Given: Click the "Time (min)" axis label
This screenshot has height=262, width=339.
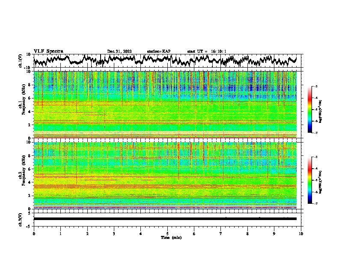Looking at the screenshot, I should click(x=171, y=238).
